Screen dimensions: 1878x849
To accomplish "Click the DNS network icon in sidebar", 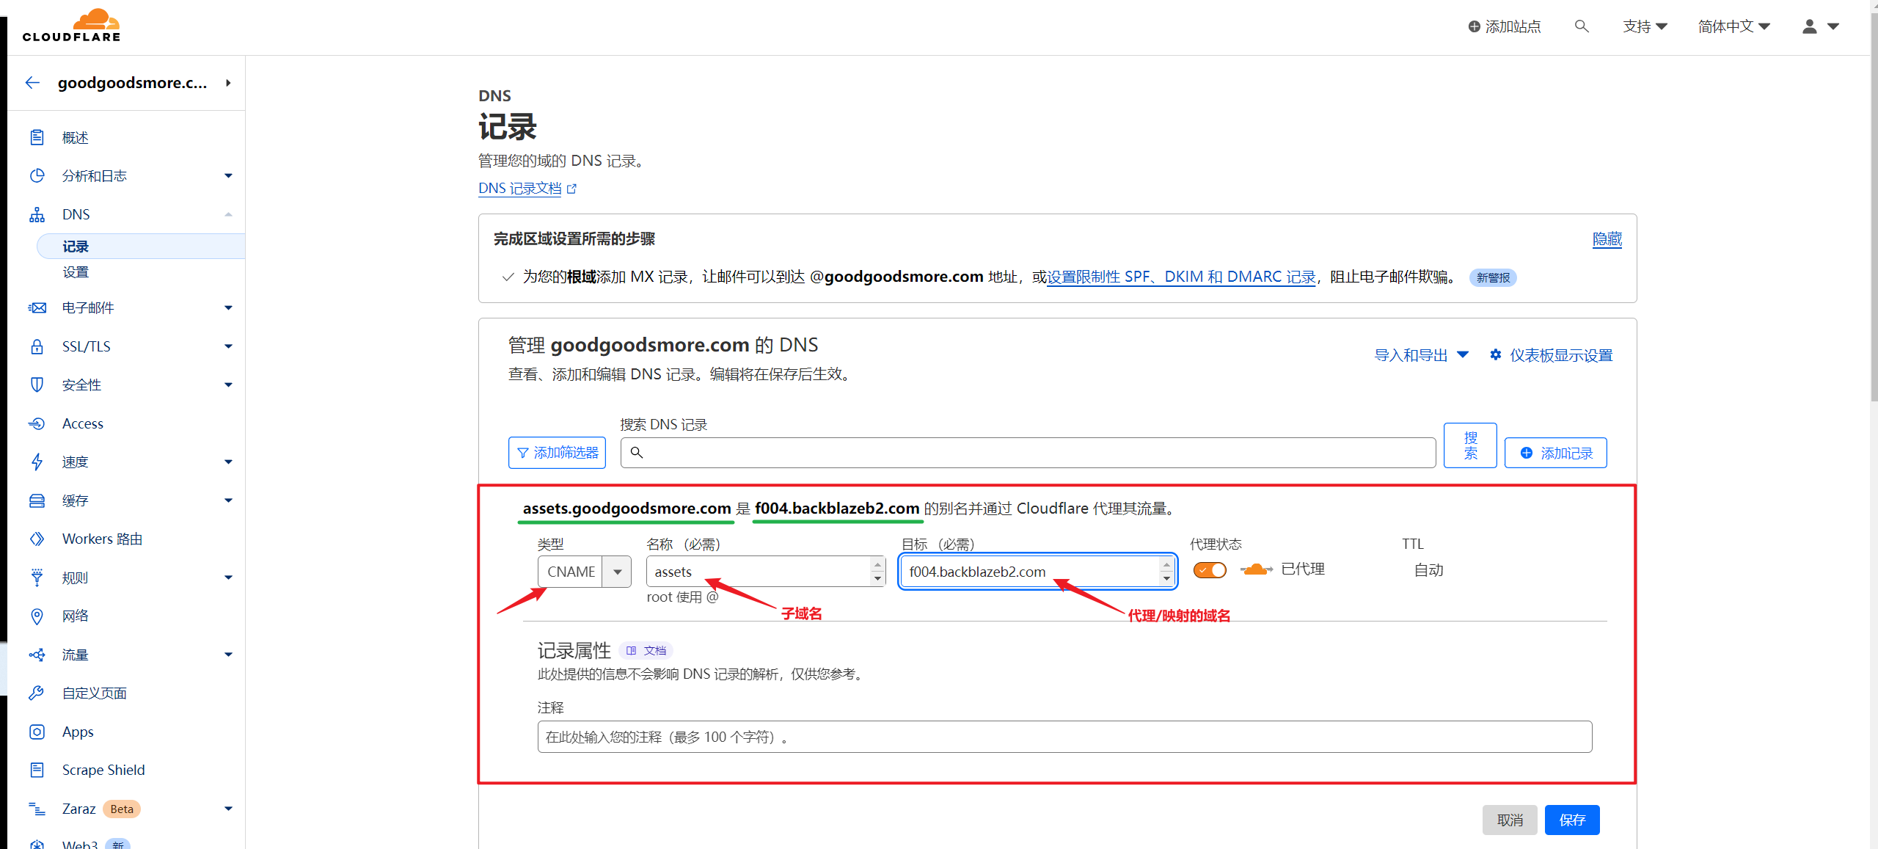I will point(37,214).
